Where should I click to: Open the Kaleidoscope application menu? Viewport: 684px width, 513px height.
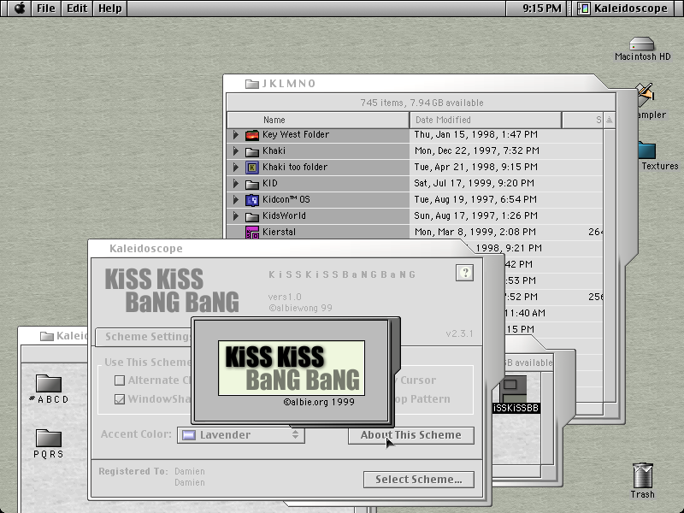tap(623, 9)
